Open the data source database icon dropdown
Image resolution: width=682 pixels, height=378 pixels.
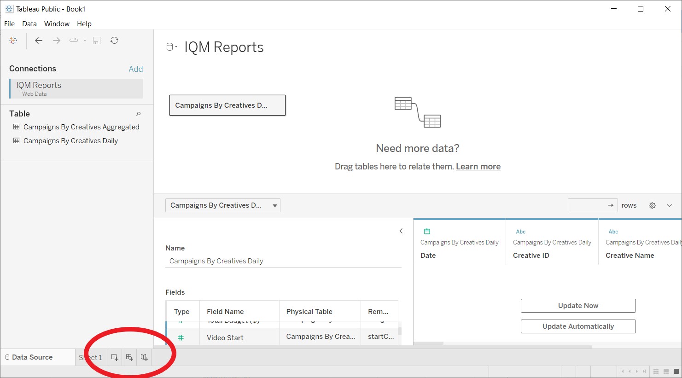click(x=171, y=47)
